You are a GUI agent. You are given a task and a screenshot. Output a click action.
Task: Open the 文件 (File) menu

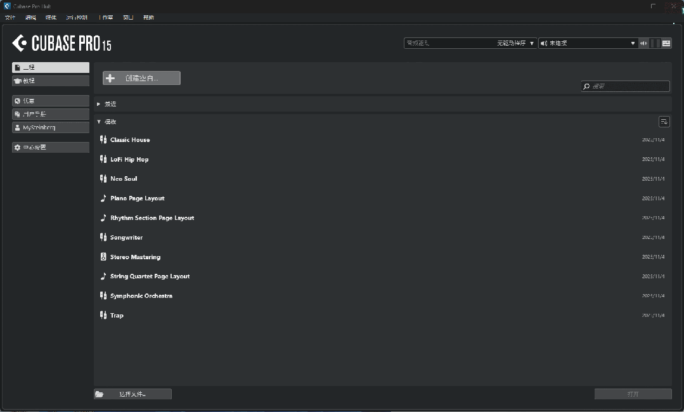tap(10, 18)
